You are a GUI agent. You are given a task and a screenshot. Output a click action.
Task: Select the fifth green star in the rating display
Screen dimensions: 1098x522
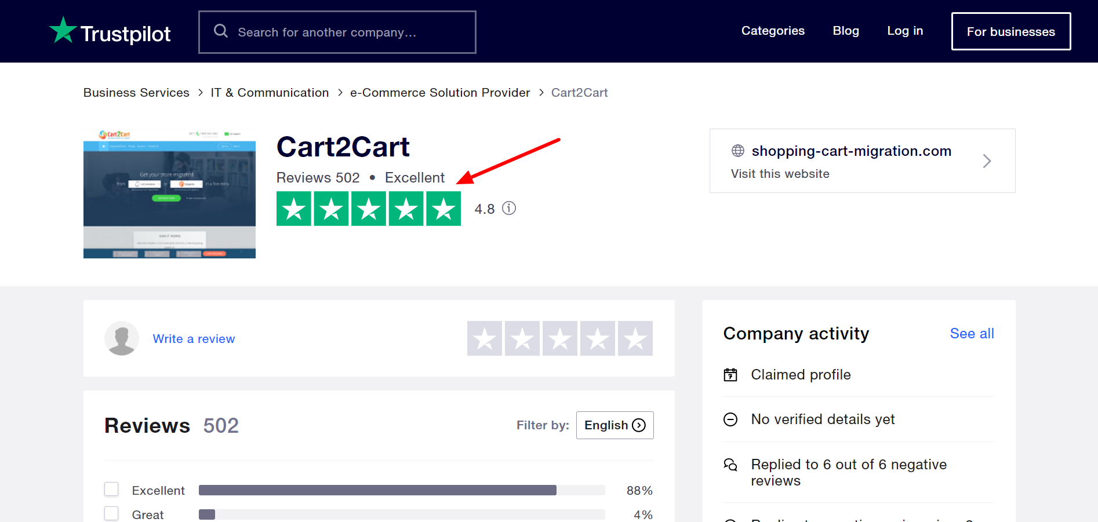pos(443,208)
